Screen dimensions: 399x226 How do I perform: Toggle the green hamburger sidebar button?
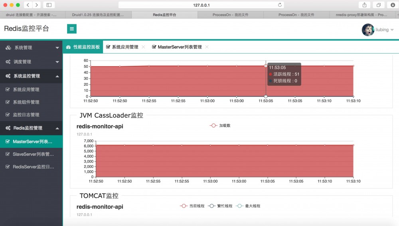click(x=72, y=29)
